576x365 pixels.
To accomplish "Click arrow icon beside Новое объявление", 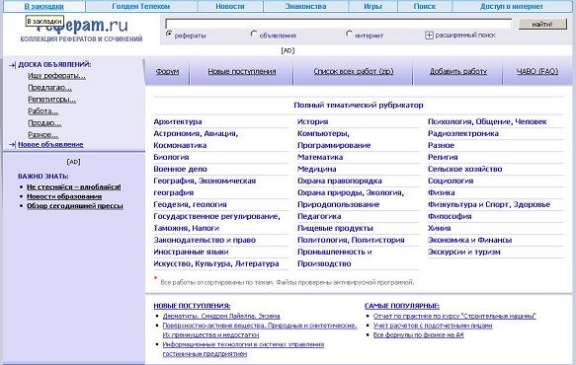I will point(12,145).
